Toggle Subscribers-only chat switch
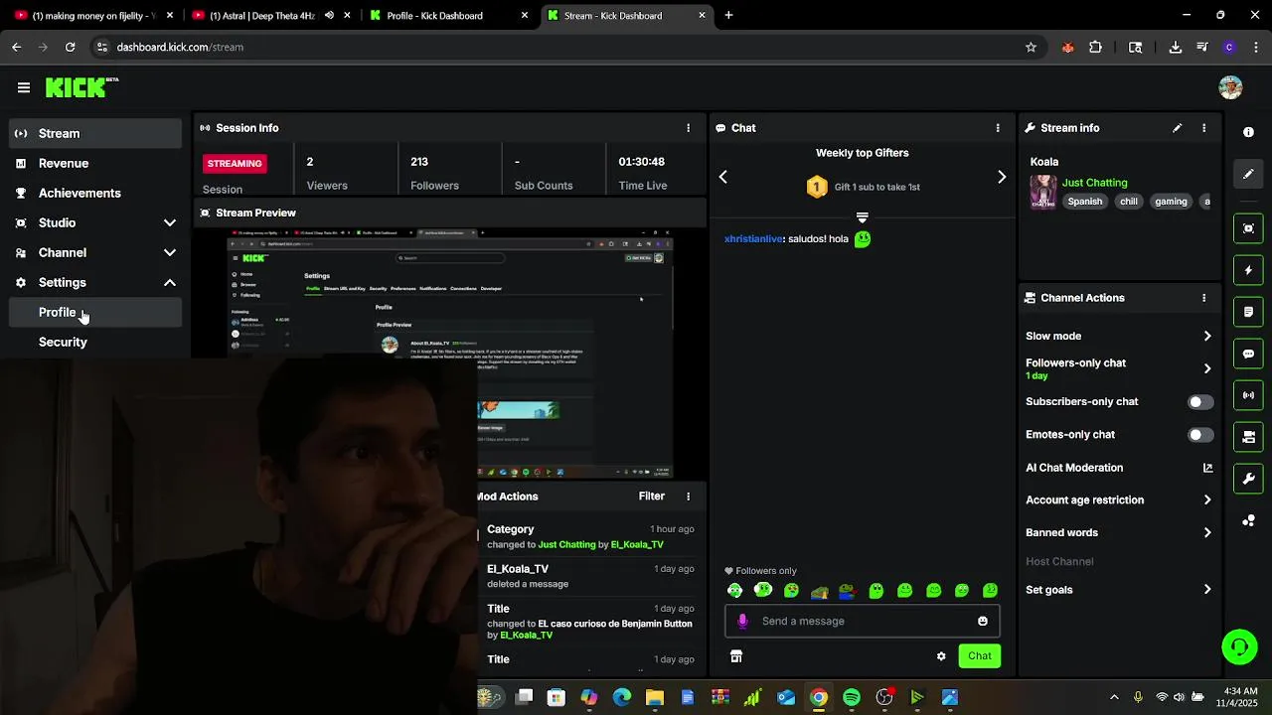Viewport: 1272px width, 715px height. click(1200, 402)
